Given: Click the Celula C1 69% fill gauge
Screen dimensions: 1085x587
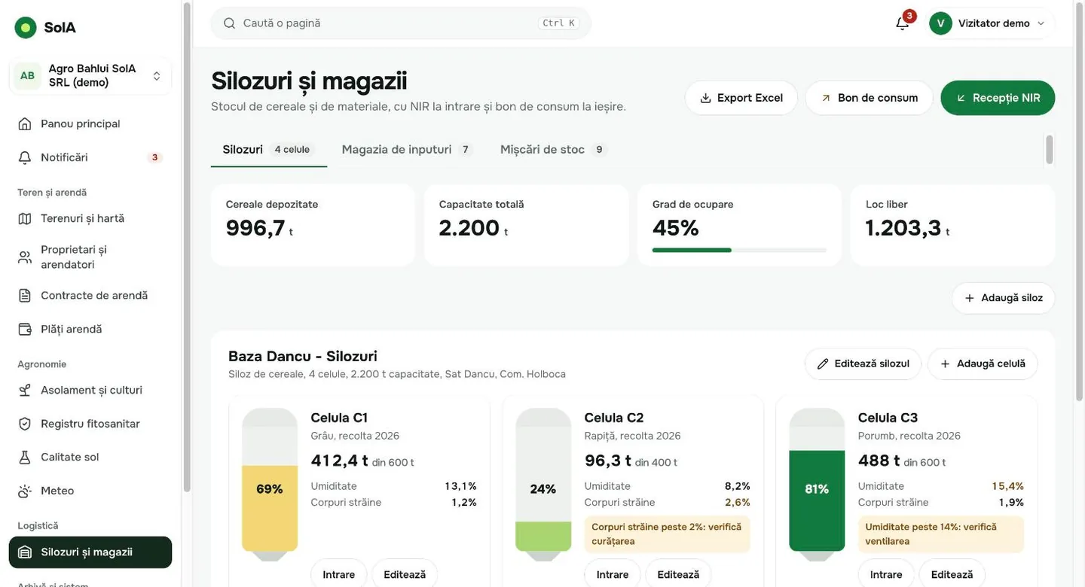Looking at the screenshot, I should (270, 485).
